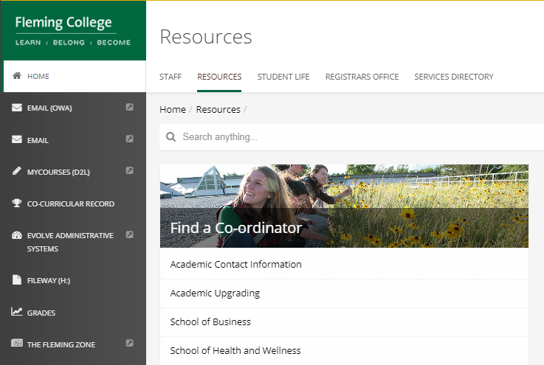Open the School of Business link

coord(210,322)
